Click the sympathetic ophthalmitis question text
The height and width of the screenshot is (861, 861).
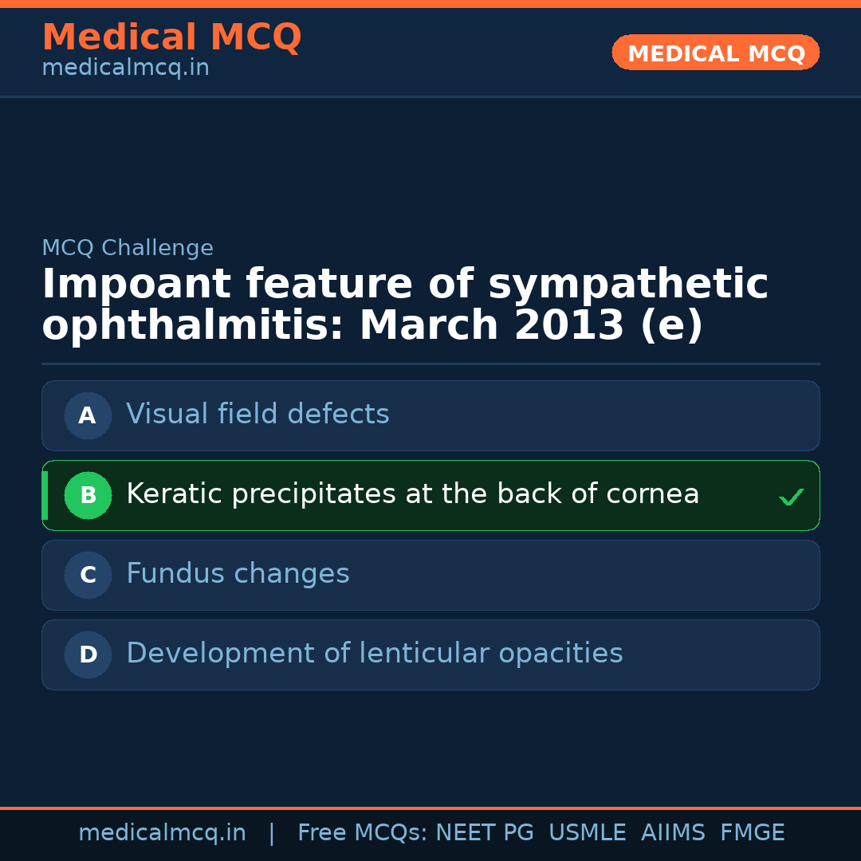[x=404, y=305]
